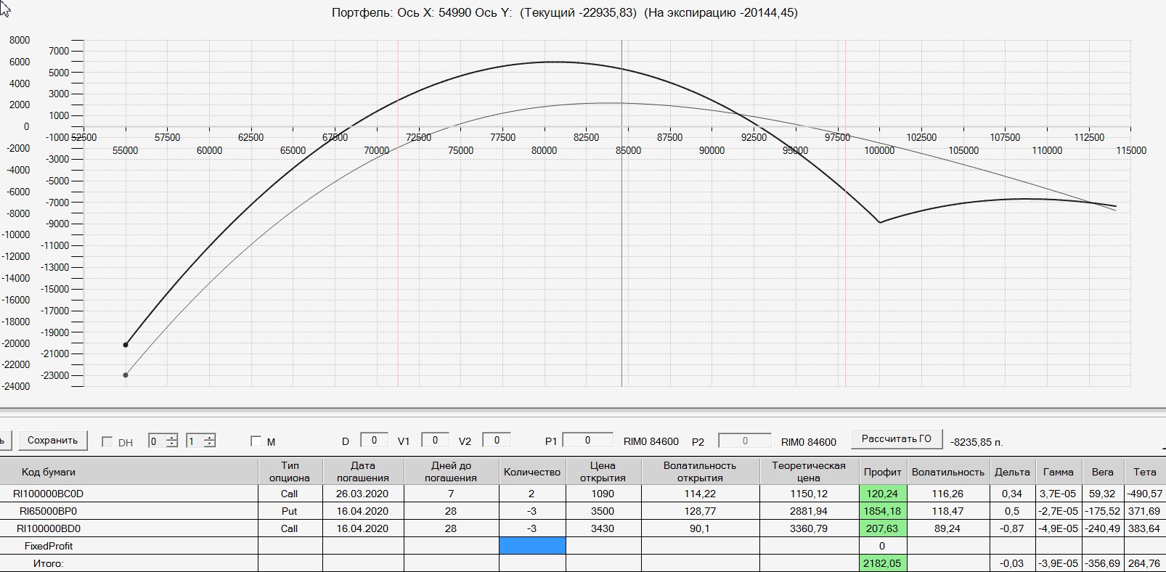Viewport: 1166px width, 572px height.
Task: Enable the DH checkbox
Action: [107, 441]
